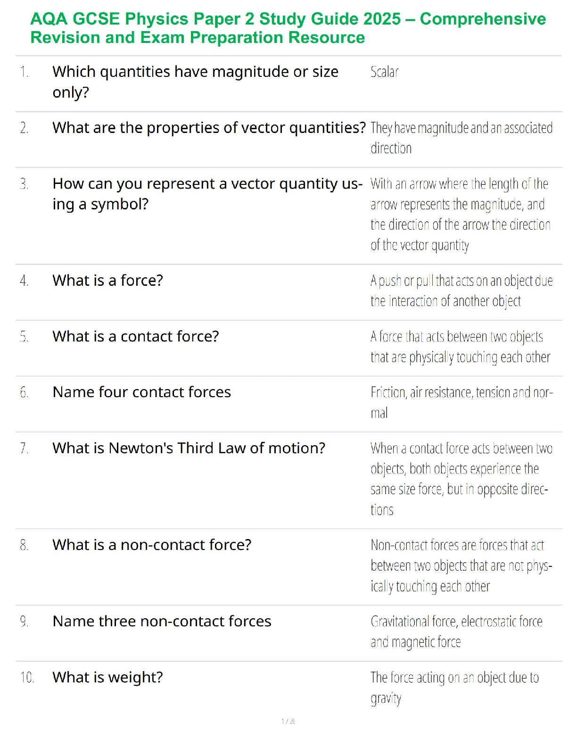Click the page number indicator at bottom
577x747 pixels.
coord(288,722)
